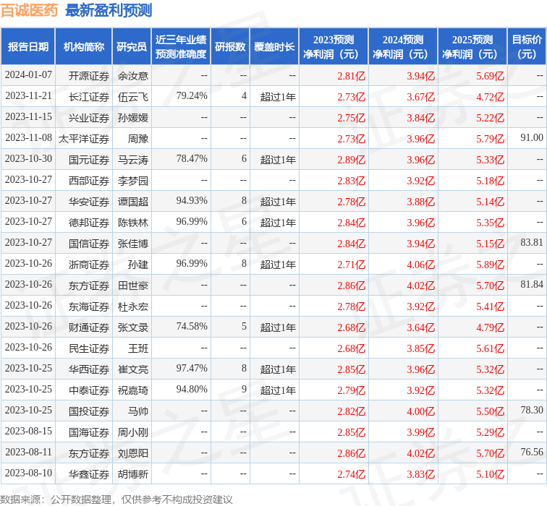Select researcher 李梦园
Screen dimensions: 547x506
click(133, 181)
